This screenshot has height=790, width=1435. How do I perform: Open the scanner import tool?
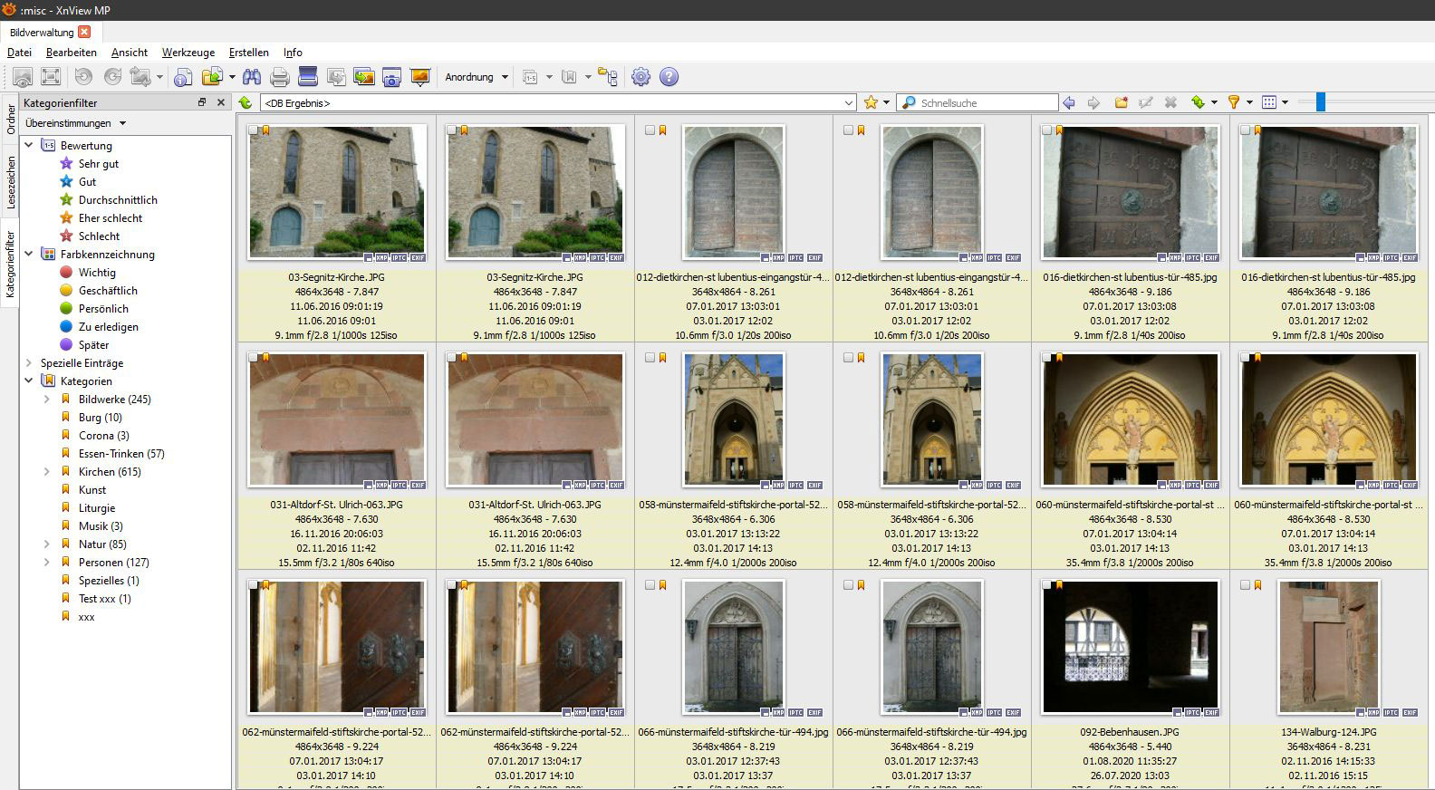coord(308,77)
